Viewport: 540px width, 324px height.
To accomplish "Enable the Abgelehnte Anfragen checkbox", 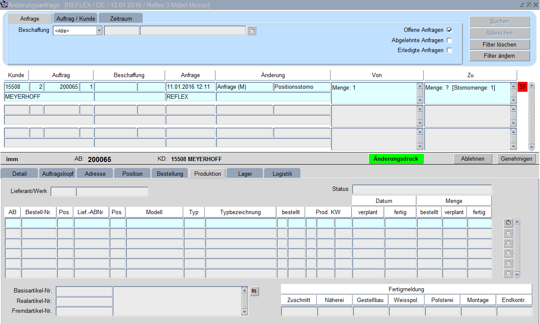I will tap(449, 40).
